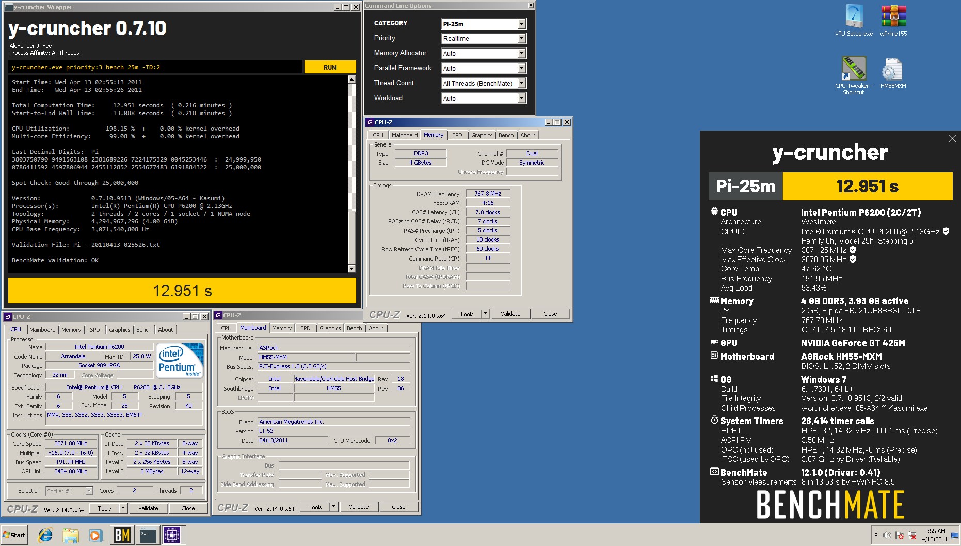Close the BenchMate result panel with X
961x546 pixels.
click(952, 138)
